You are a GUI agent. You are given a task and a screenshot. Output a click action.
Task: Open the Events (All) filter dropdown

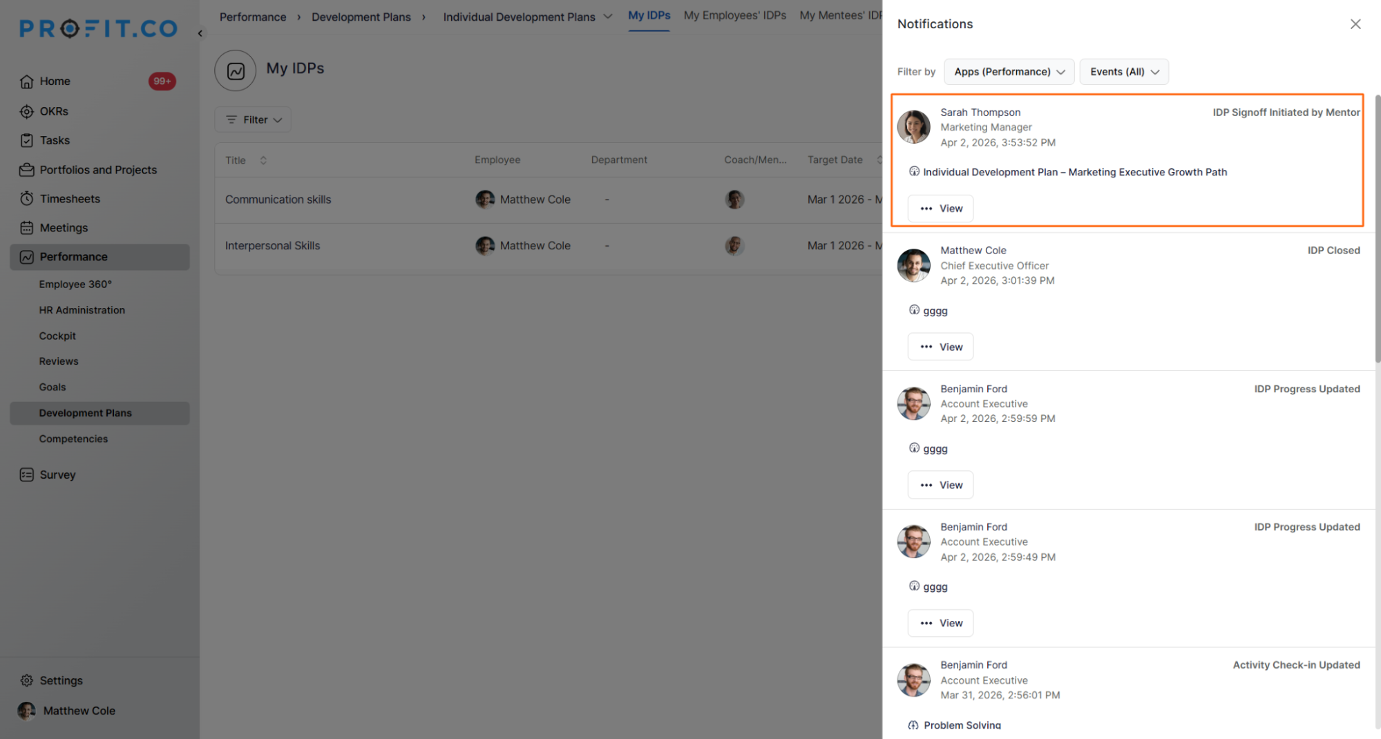1124,72
